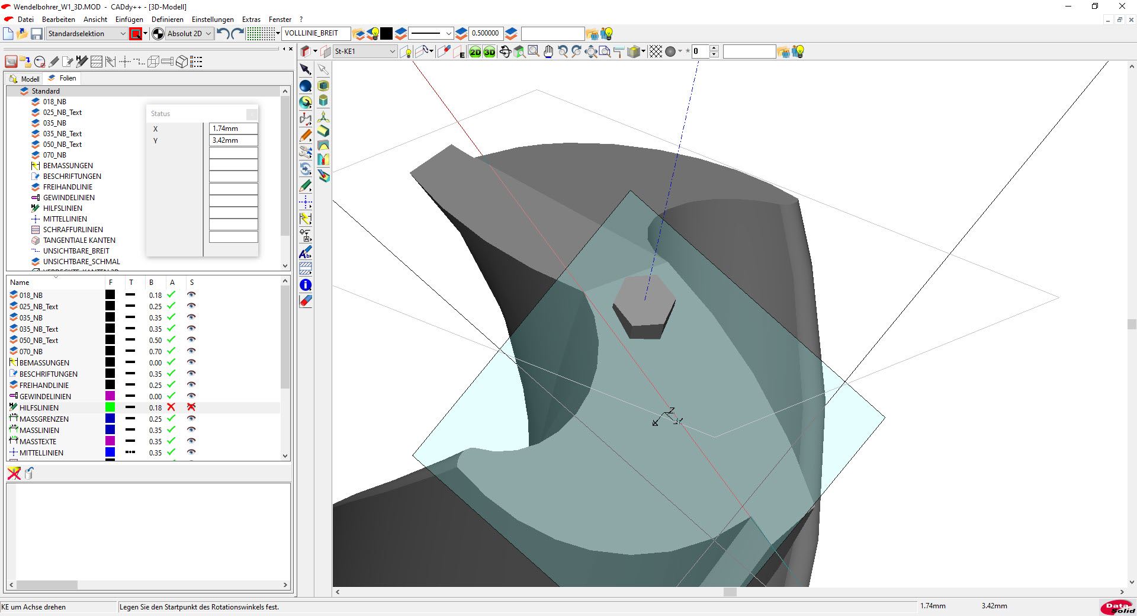
Task: Select the blue sphere tool
Action: tap(306, 86)
